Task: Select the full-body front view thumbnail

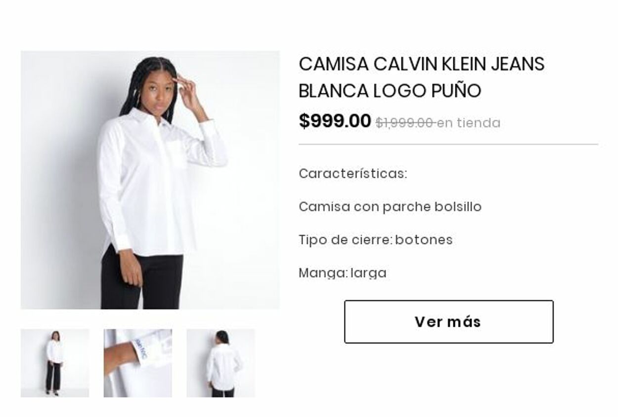Action: pyautogui.click(x=55, y=363)
